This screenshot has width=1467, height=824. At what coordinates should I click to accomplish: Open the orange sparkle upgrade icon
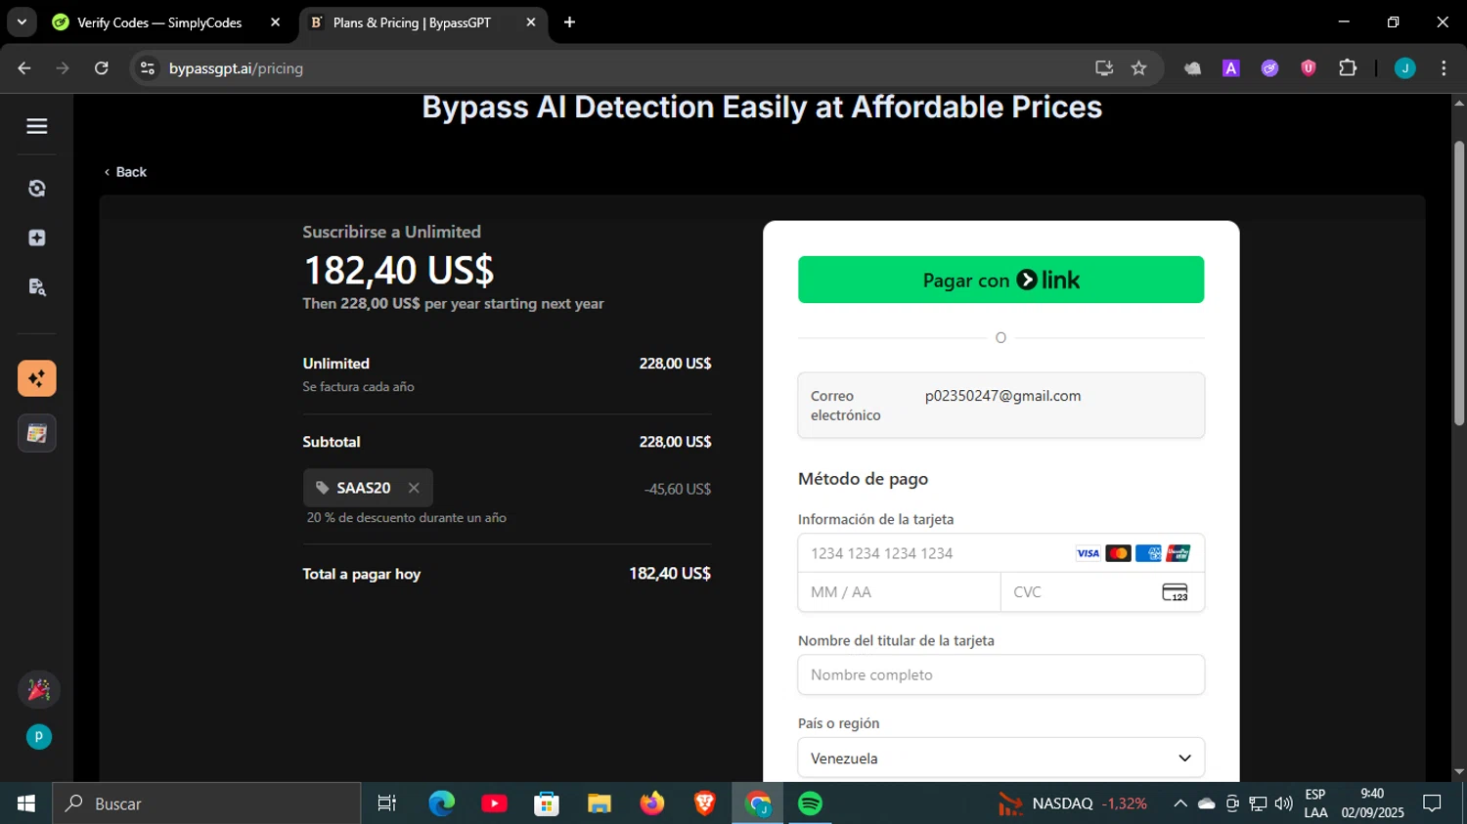pyautogui.click(x=37, y=378)
